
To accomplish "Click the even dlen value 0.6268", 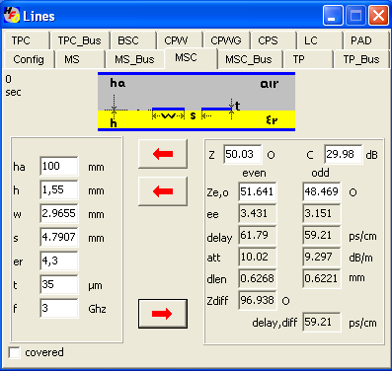I will point(258,278).
